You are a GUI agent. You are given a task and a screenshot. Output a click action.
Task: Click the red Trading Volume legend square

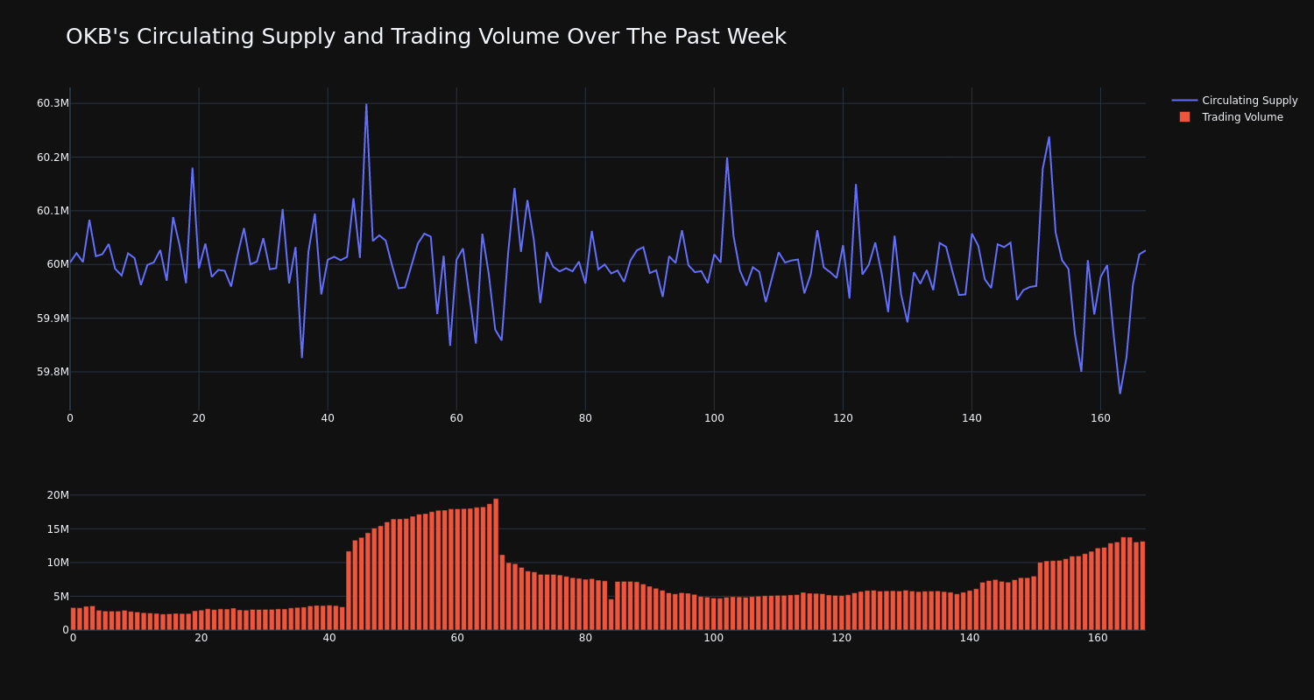tap(1184, 117)
